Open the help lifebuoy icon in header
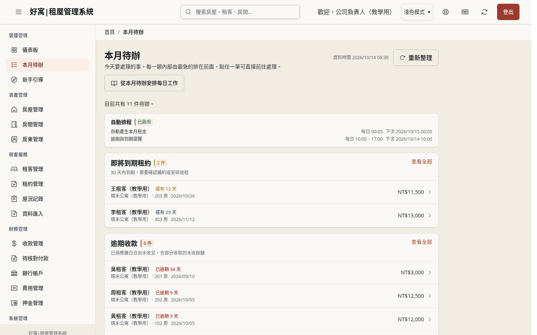Viewport: 537px width, 335px height. coord(446,12)
